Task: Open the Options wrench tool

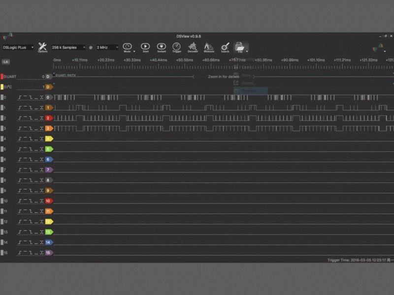Action: 43,47
